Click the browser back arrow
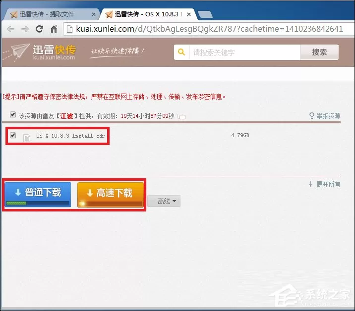 pos(10,29)
